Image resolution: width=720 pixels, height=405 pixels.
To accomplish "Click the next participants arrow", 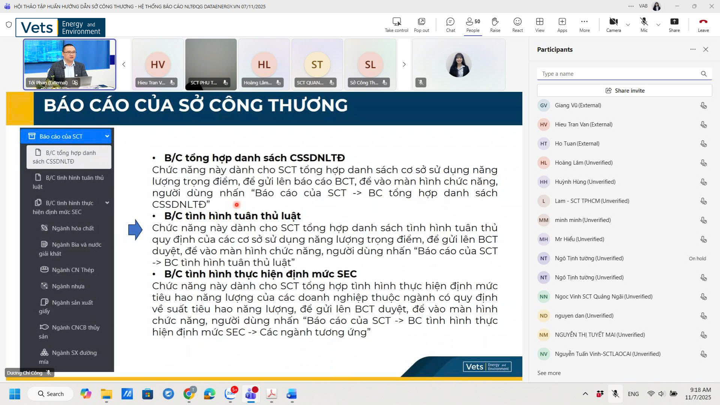I will (x=404, y=64).
